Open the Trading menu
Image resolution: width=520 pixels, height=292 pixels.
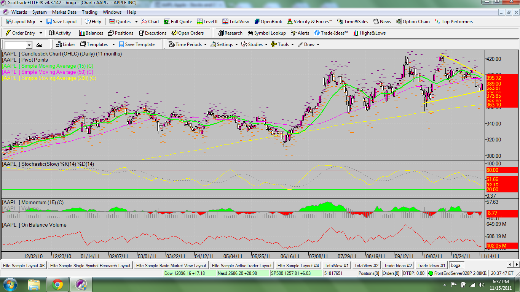[89, 12]
